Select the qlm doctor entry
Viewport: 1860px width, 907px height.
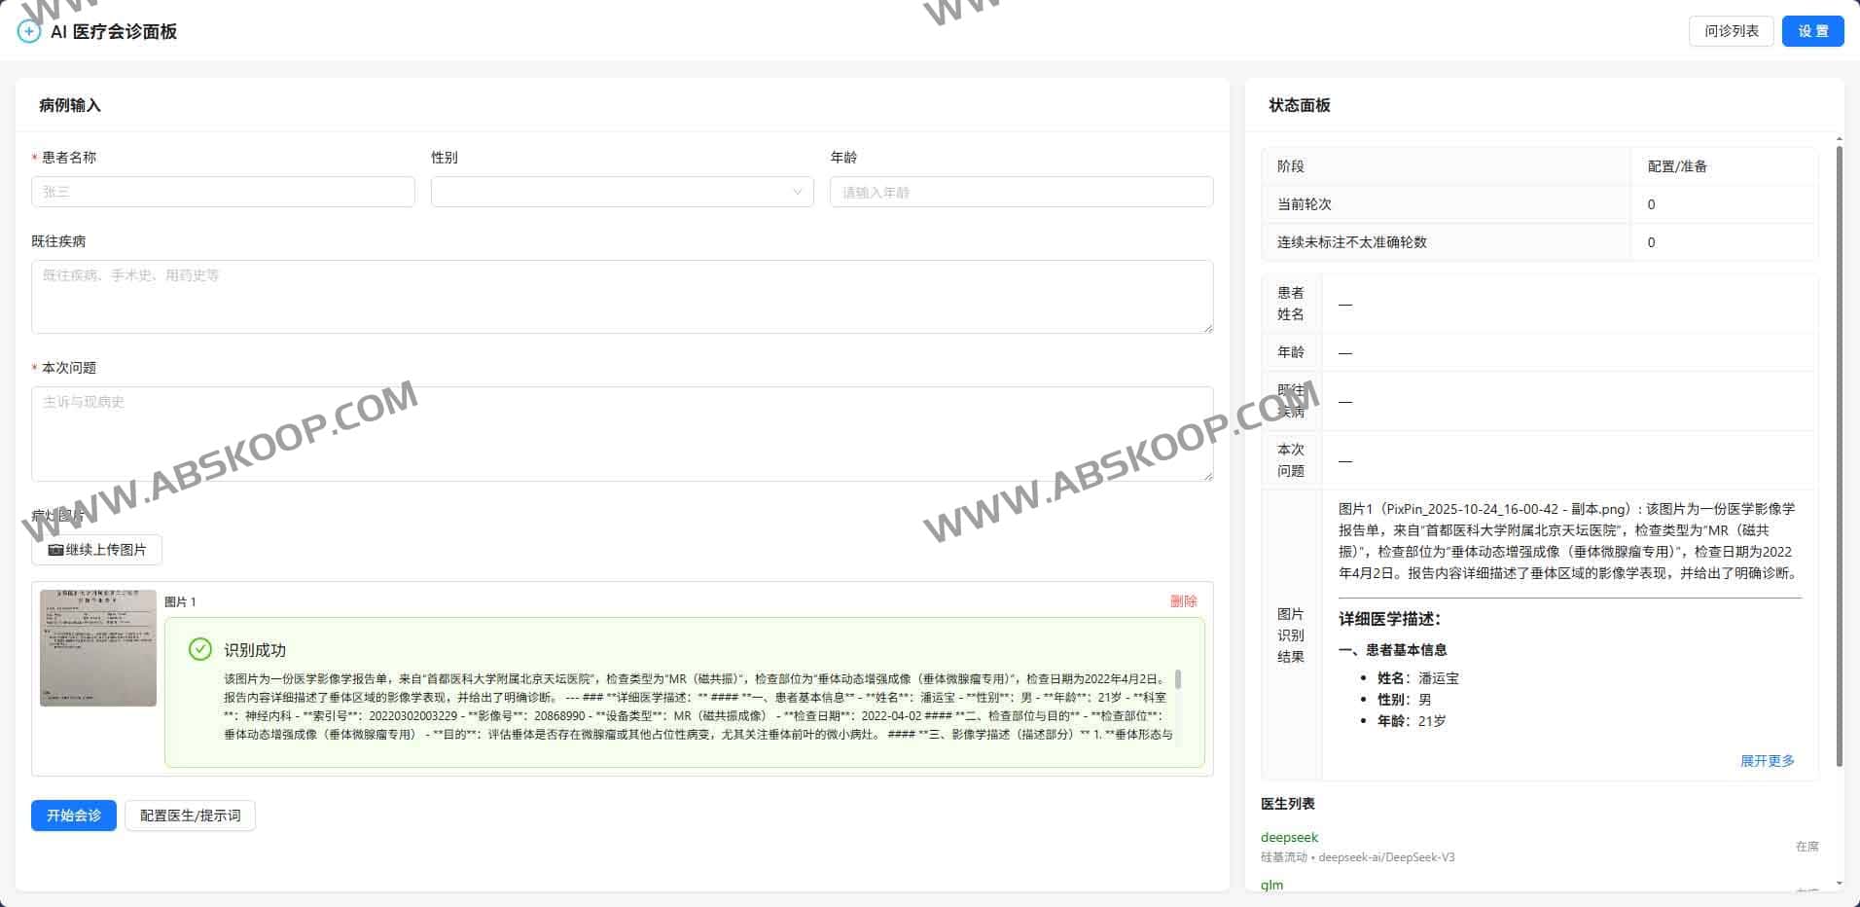point(1270,885)
